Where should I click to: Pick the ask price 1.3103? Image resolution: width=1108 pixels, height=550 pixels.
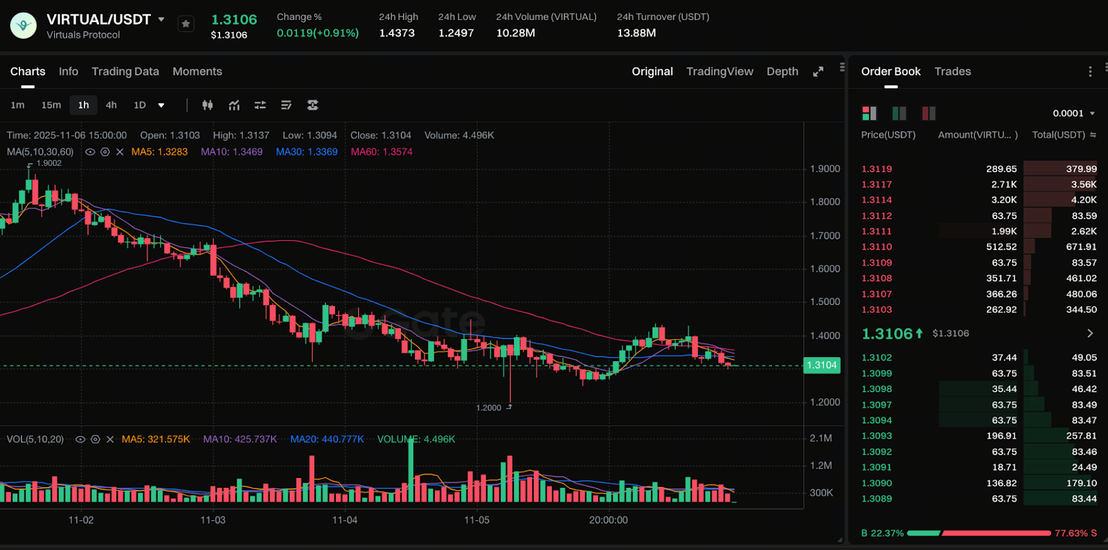(877, 310)
